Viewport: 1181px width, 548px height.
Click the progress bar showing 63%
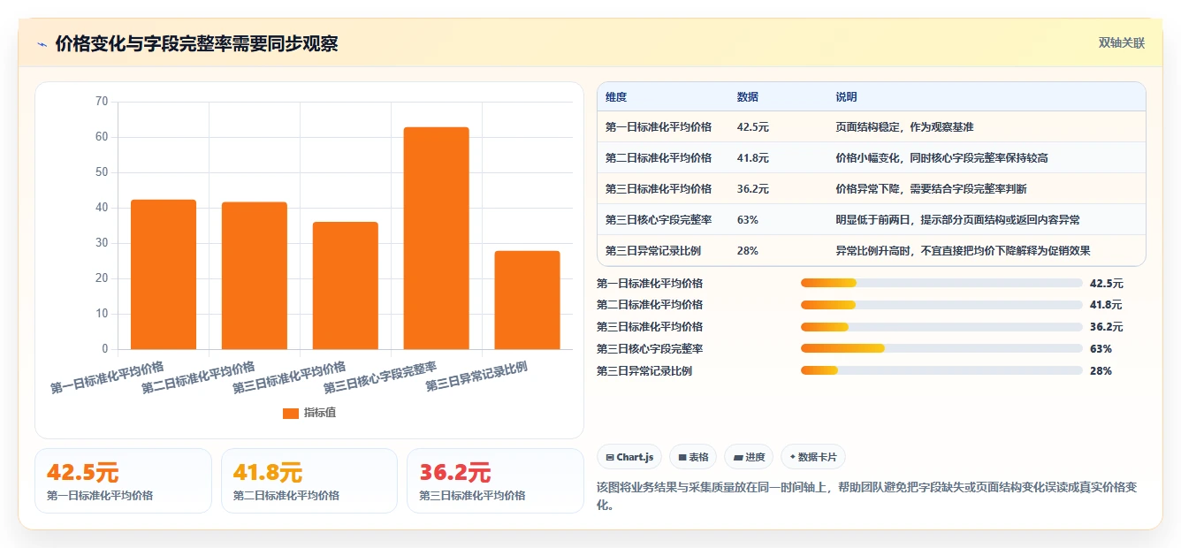(941, 348)
